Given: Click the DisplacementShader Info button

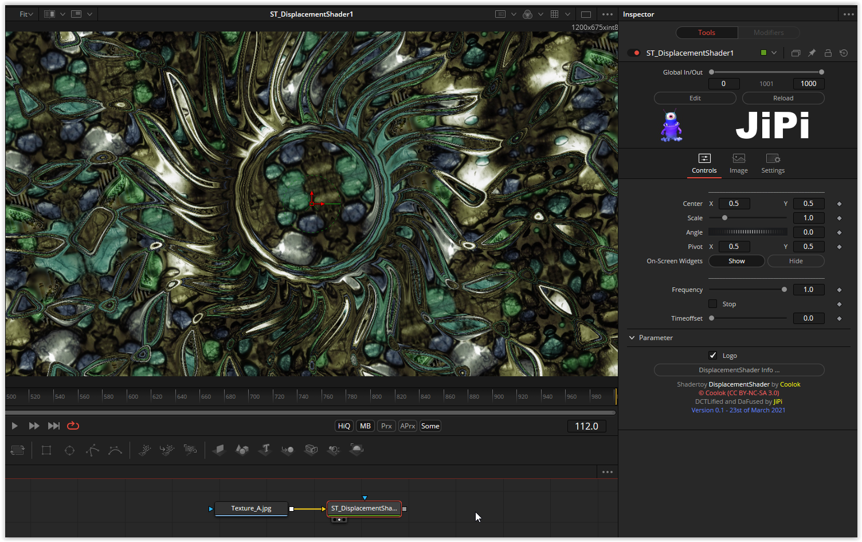Looking at the screenshot, I should tap(739, 370).
